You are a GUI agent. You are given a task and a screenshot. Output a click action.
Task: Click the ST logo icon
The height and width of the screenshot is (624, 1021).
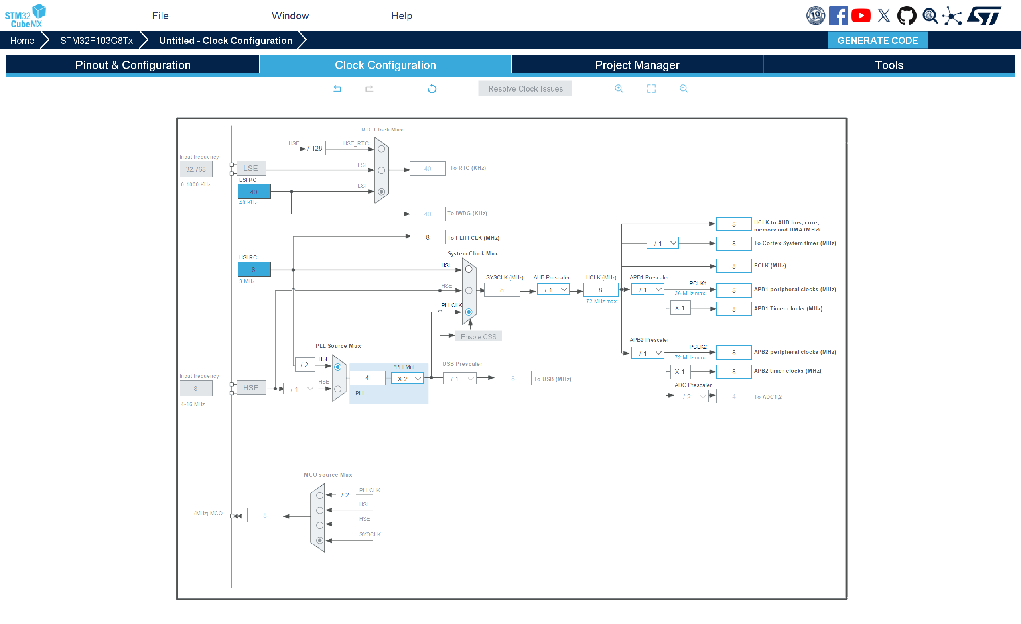click(985, 16)
